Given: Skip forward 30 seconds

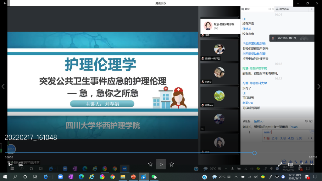Looking at the screenshot, I should 171,164.
